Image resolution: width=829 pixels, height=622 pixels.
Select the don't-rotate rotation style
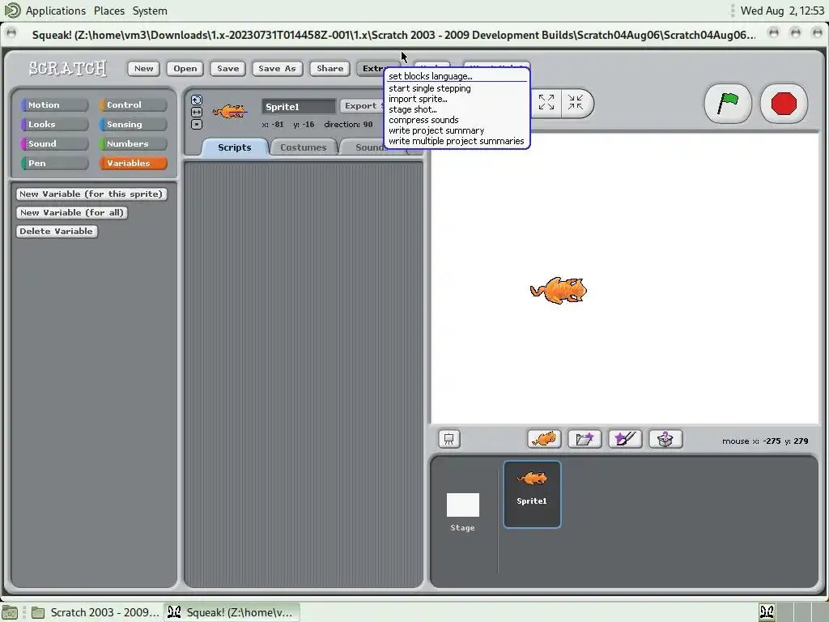coord(197,124)
